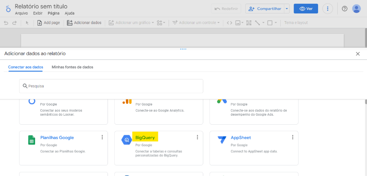
Task: Select the pointer selection tool
Action: point(27,23)
